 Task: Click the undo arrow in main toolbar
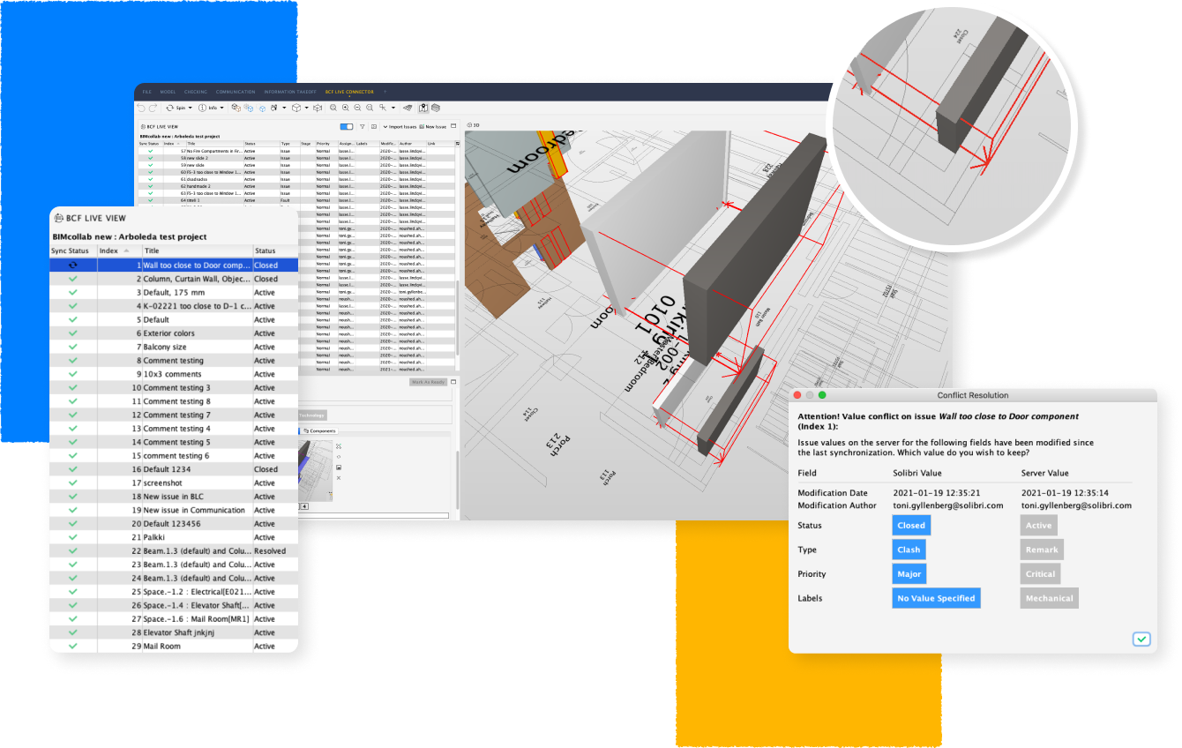(x=141, y=108)
